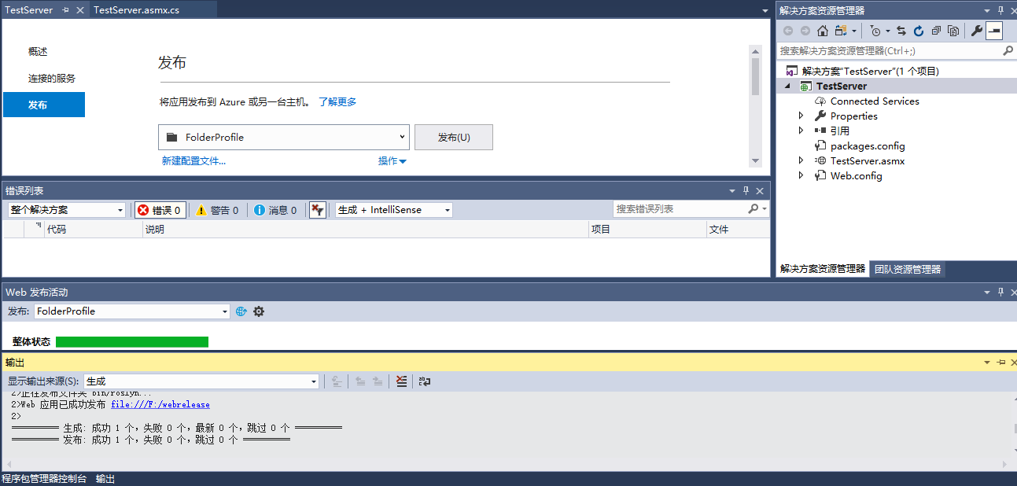Select Connected Services in Solution Explorer
The width and height of the screenshot is (1017, 486).
pyautogui.click(x=875, y=101)
